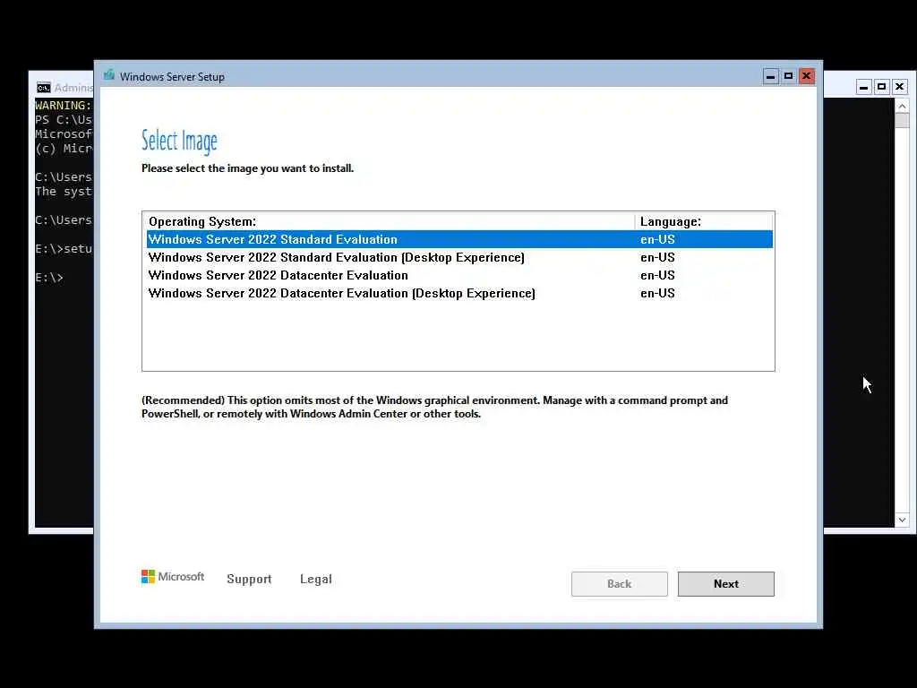Select Windows Server 2022 Standard Evaluation row
917x688 pixels.
(459, 239)
